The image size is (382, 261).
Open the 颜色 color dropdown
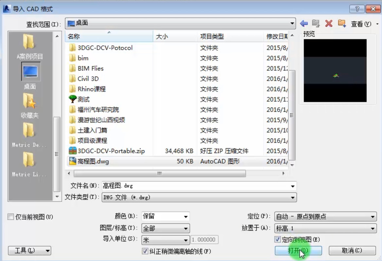tap(166, 216)
